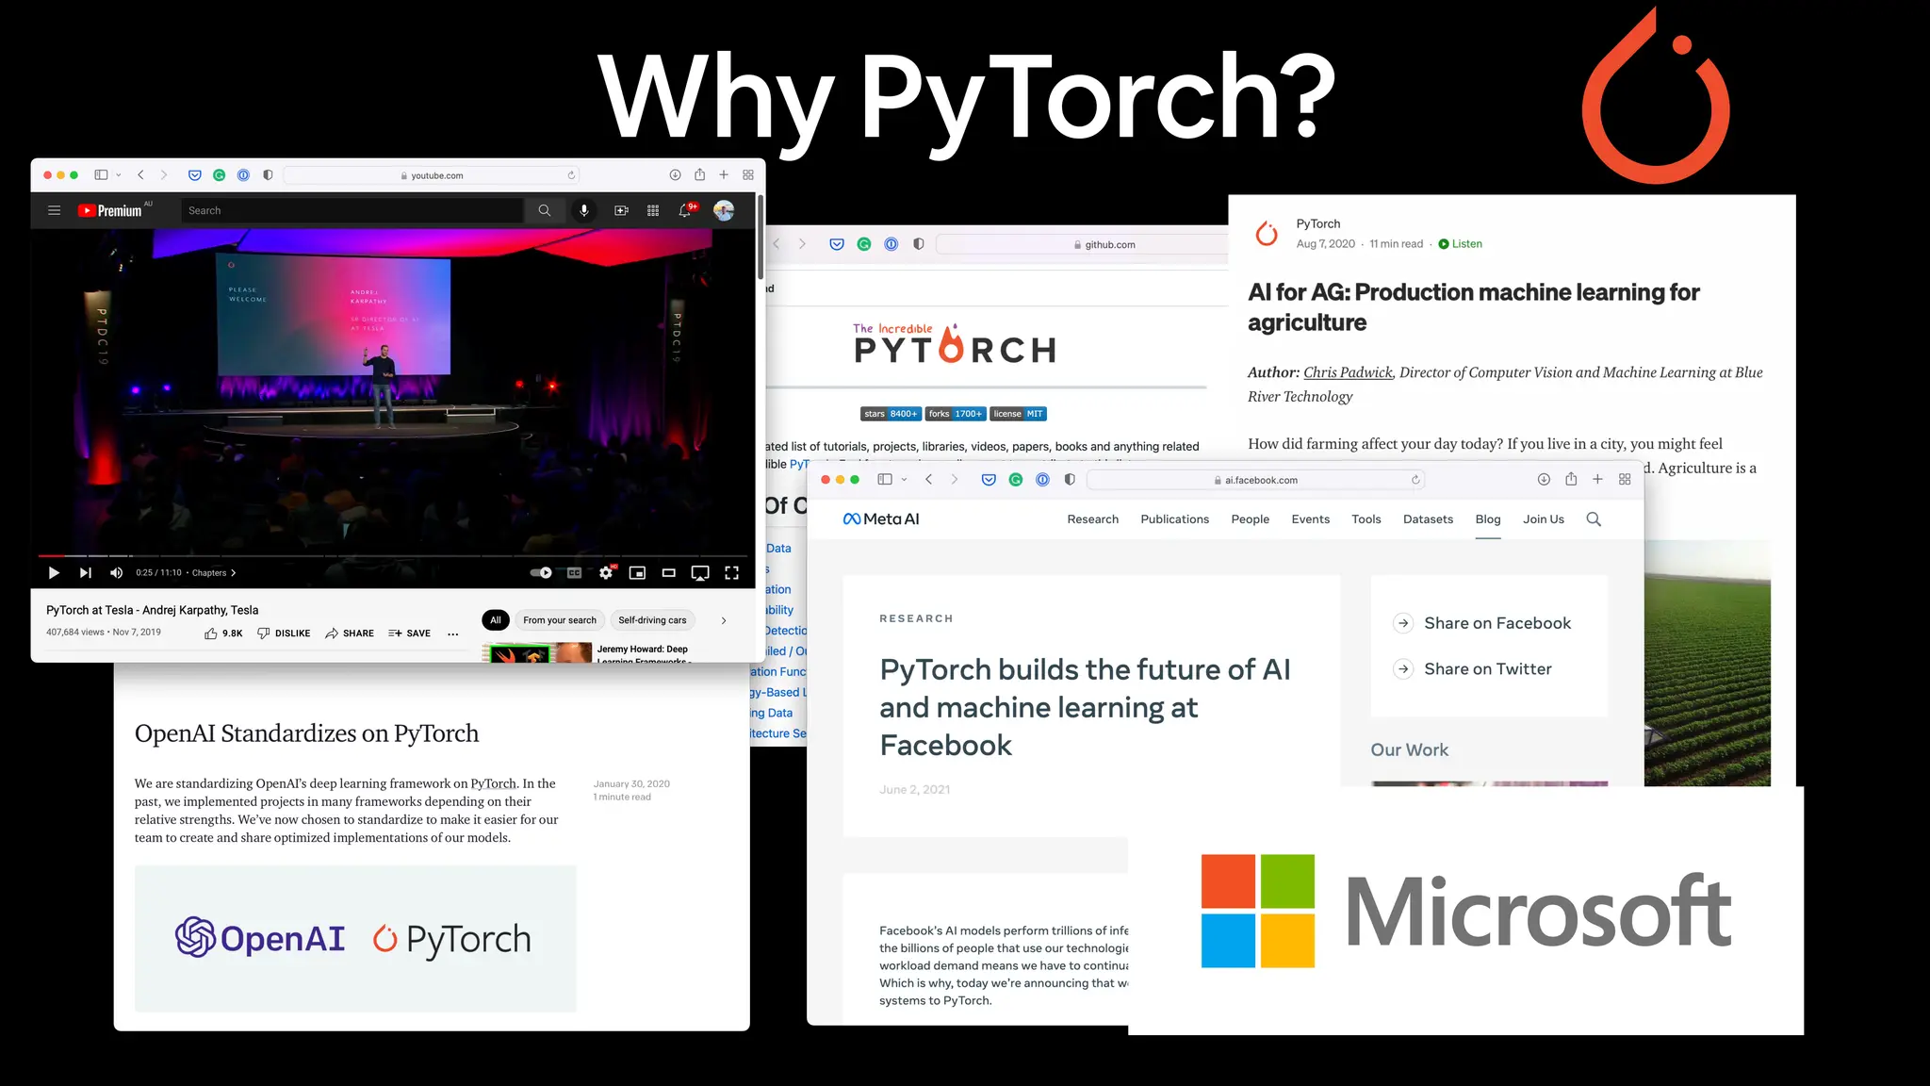Open the Publications menu on Meta AI
Viewport: 1930px width, 1086px height.
pos(1174,519)
